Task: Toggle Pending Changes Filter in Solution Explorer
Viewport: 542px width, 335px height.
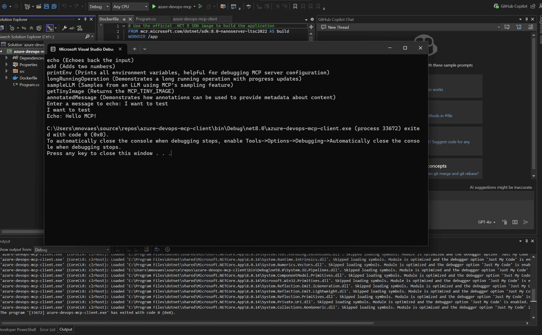Action: tap(12, 28)
